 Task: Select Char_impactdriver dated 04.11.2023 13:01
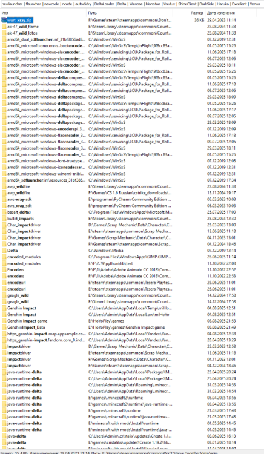24,238
